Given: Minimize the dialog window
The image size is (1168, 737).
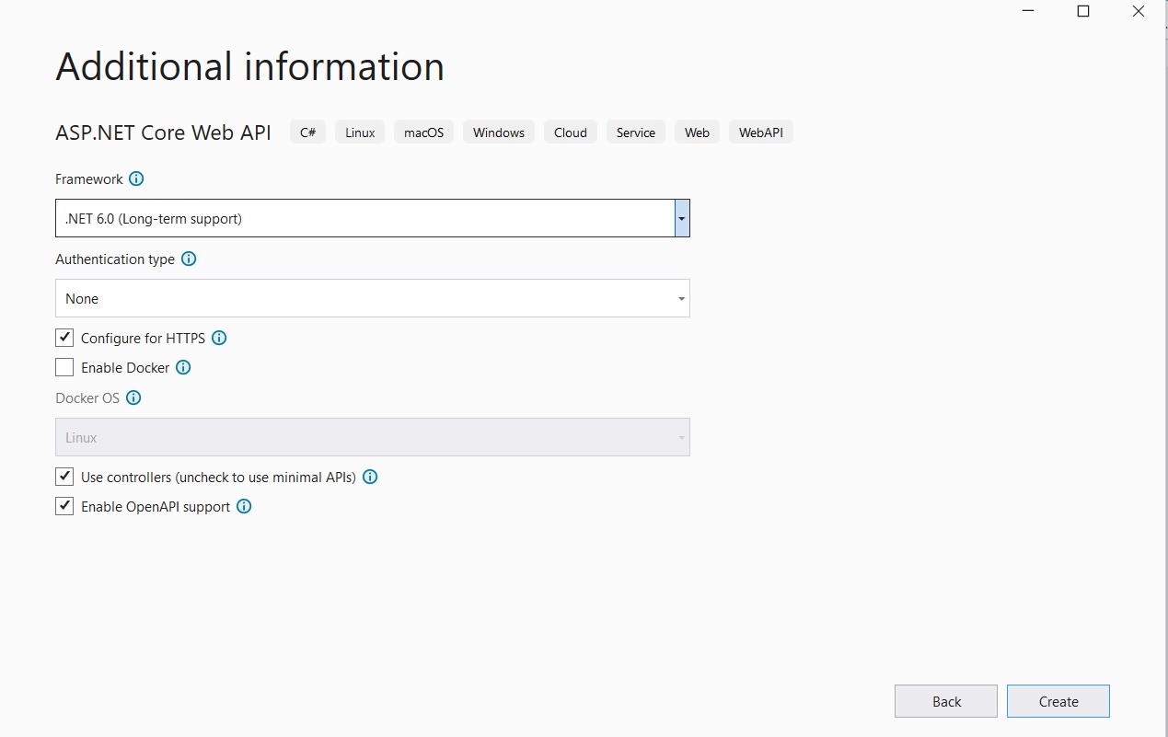Looking at the screenshot, I should click(1027, 11).
